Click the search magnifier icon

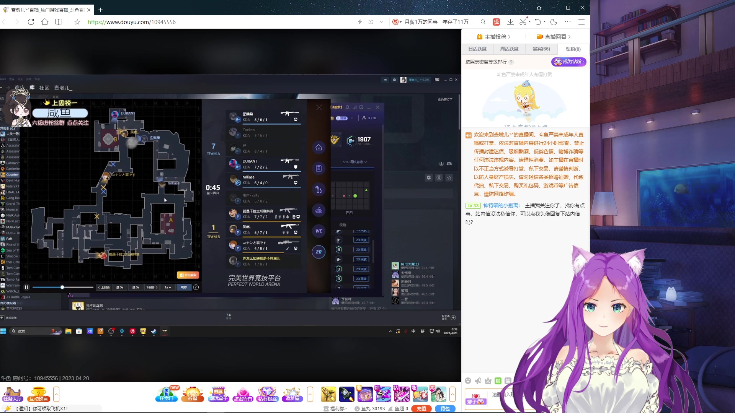(x=483, y=22)
